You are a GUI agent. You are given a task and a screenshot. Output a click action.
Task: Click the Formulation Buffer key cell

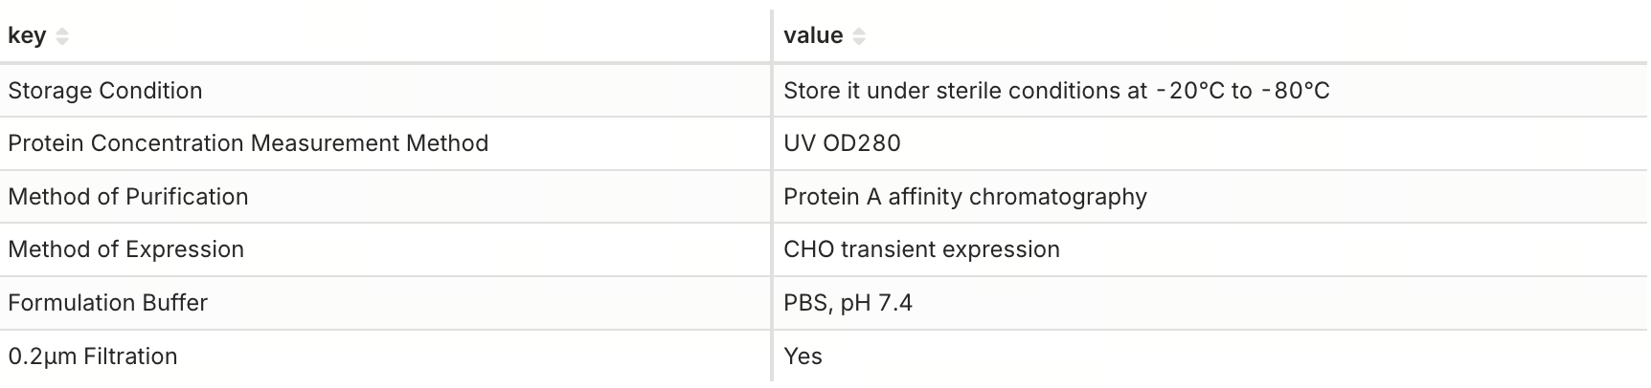(x=108, y=303)
